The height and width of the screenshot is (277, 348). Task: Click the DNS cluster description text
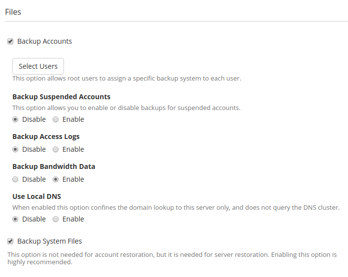tap(176, 208)
